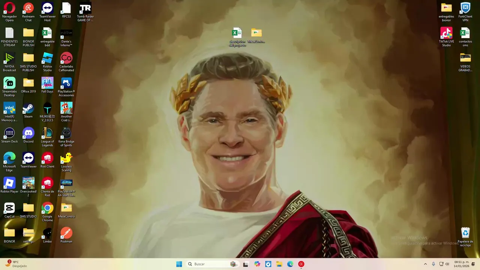Select the RPCS3 file icon

(66, 10)
